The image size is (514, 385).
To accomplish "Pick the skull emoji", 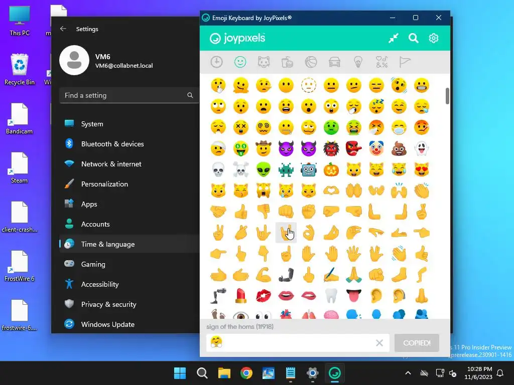I will tap(218, 169).
